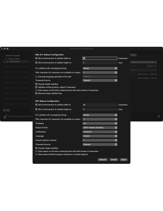Click the SST Sidecar Configuration heading
This screenshot has height=211, width=163.
[47, 101]
